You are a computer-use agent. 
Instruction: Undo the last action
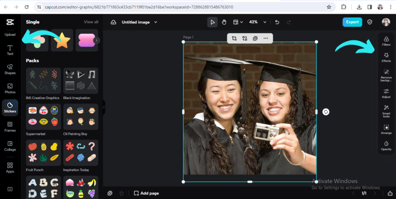coord(277,22)
